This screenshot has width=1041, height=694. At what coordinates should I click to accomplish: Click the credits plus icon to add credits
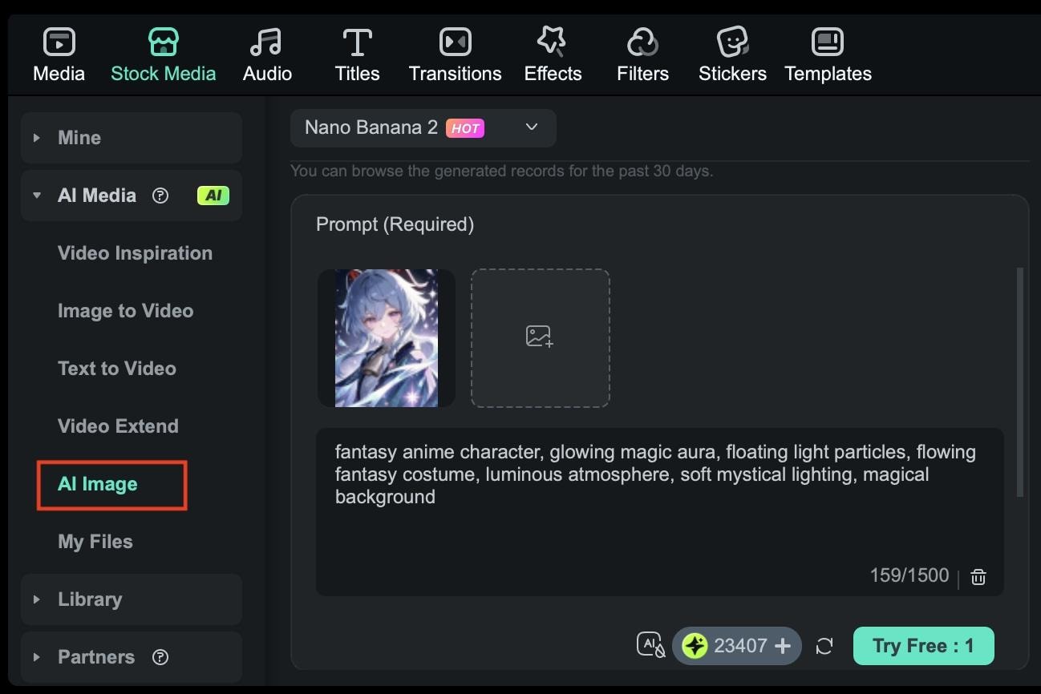(781, 645)
